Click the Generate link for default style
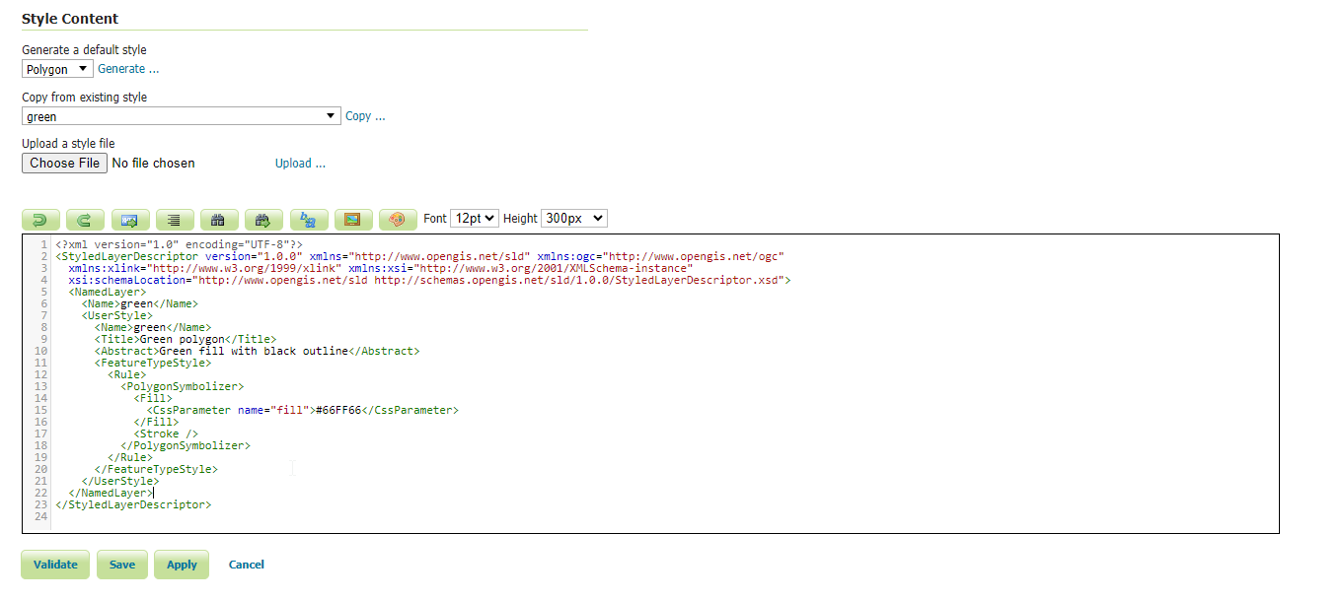This screenshot has height=600, width=1344. (x=127, y=68)
